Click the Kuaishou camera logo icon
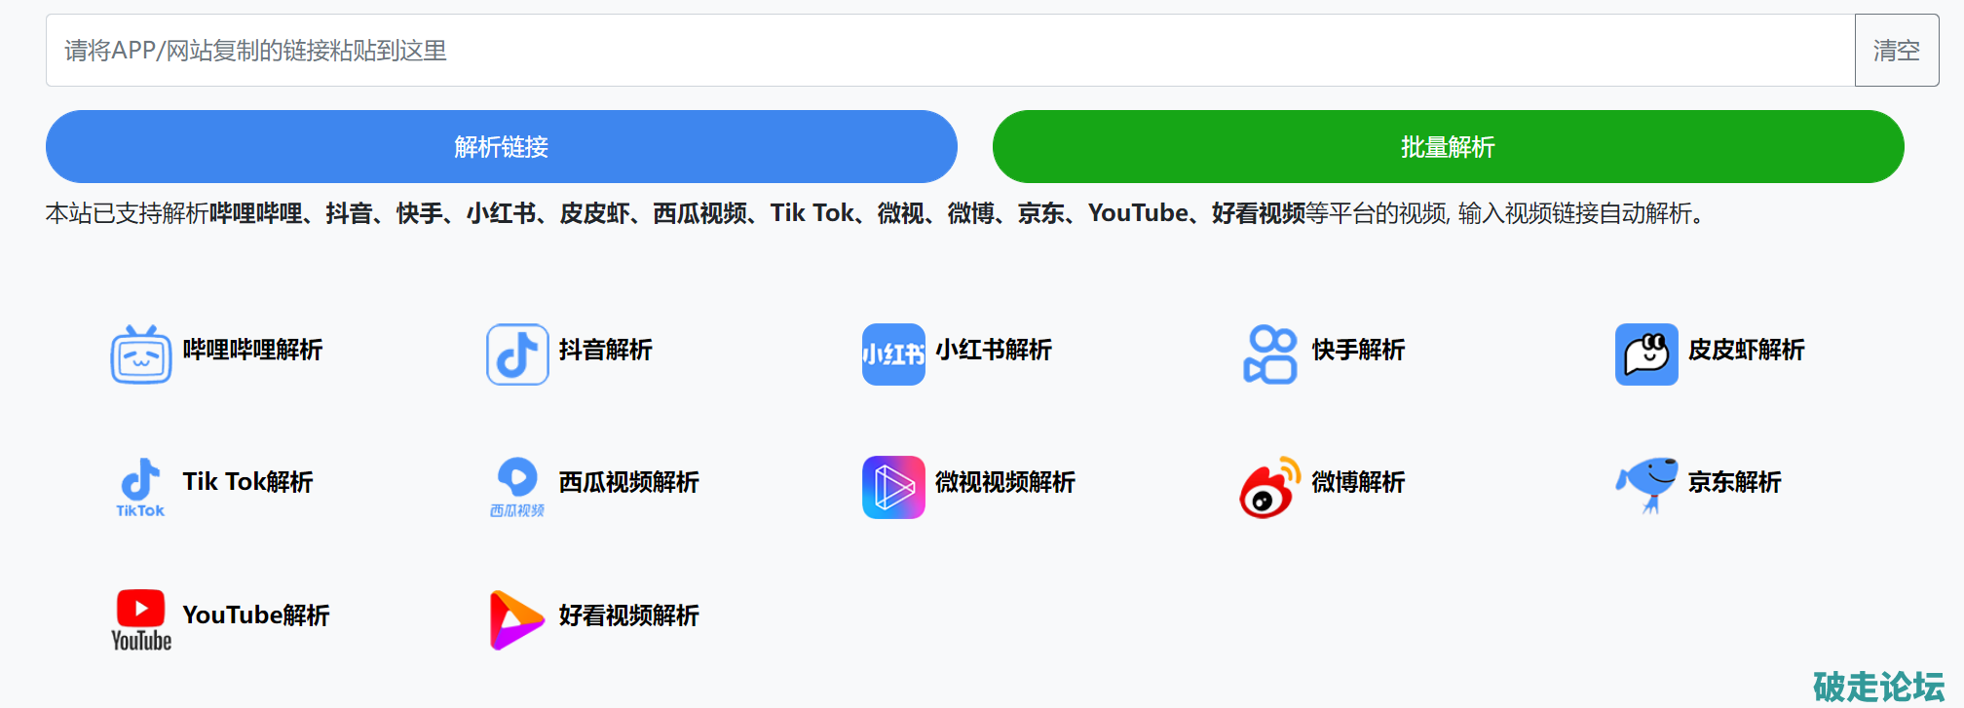1964x708 pixels. (x=1269, y=354)
